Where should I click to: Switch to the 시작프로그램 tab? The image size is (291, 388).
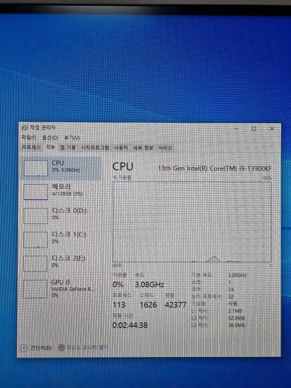click(x=95, y=148)
